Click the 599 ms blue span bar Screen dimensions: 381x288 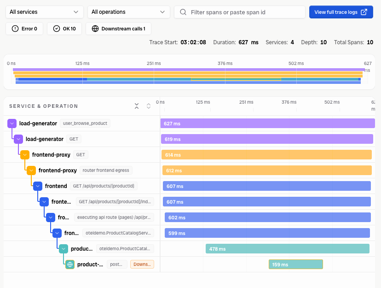(267, 233)
